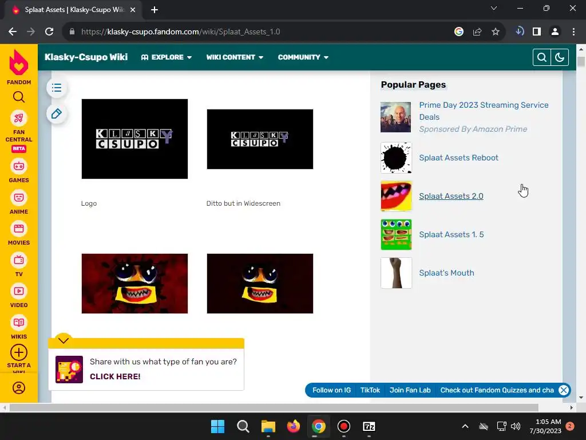Click the site lock info icon

point(72,32)
